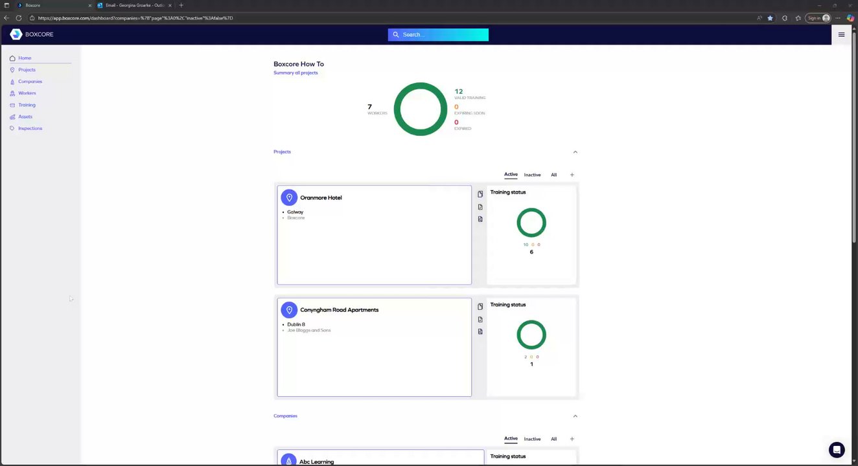Click 'Galway' under Oranmore Hotel
Image resolution: width=858 pixels, height=466 pixels.
tap(295, 212)
